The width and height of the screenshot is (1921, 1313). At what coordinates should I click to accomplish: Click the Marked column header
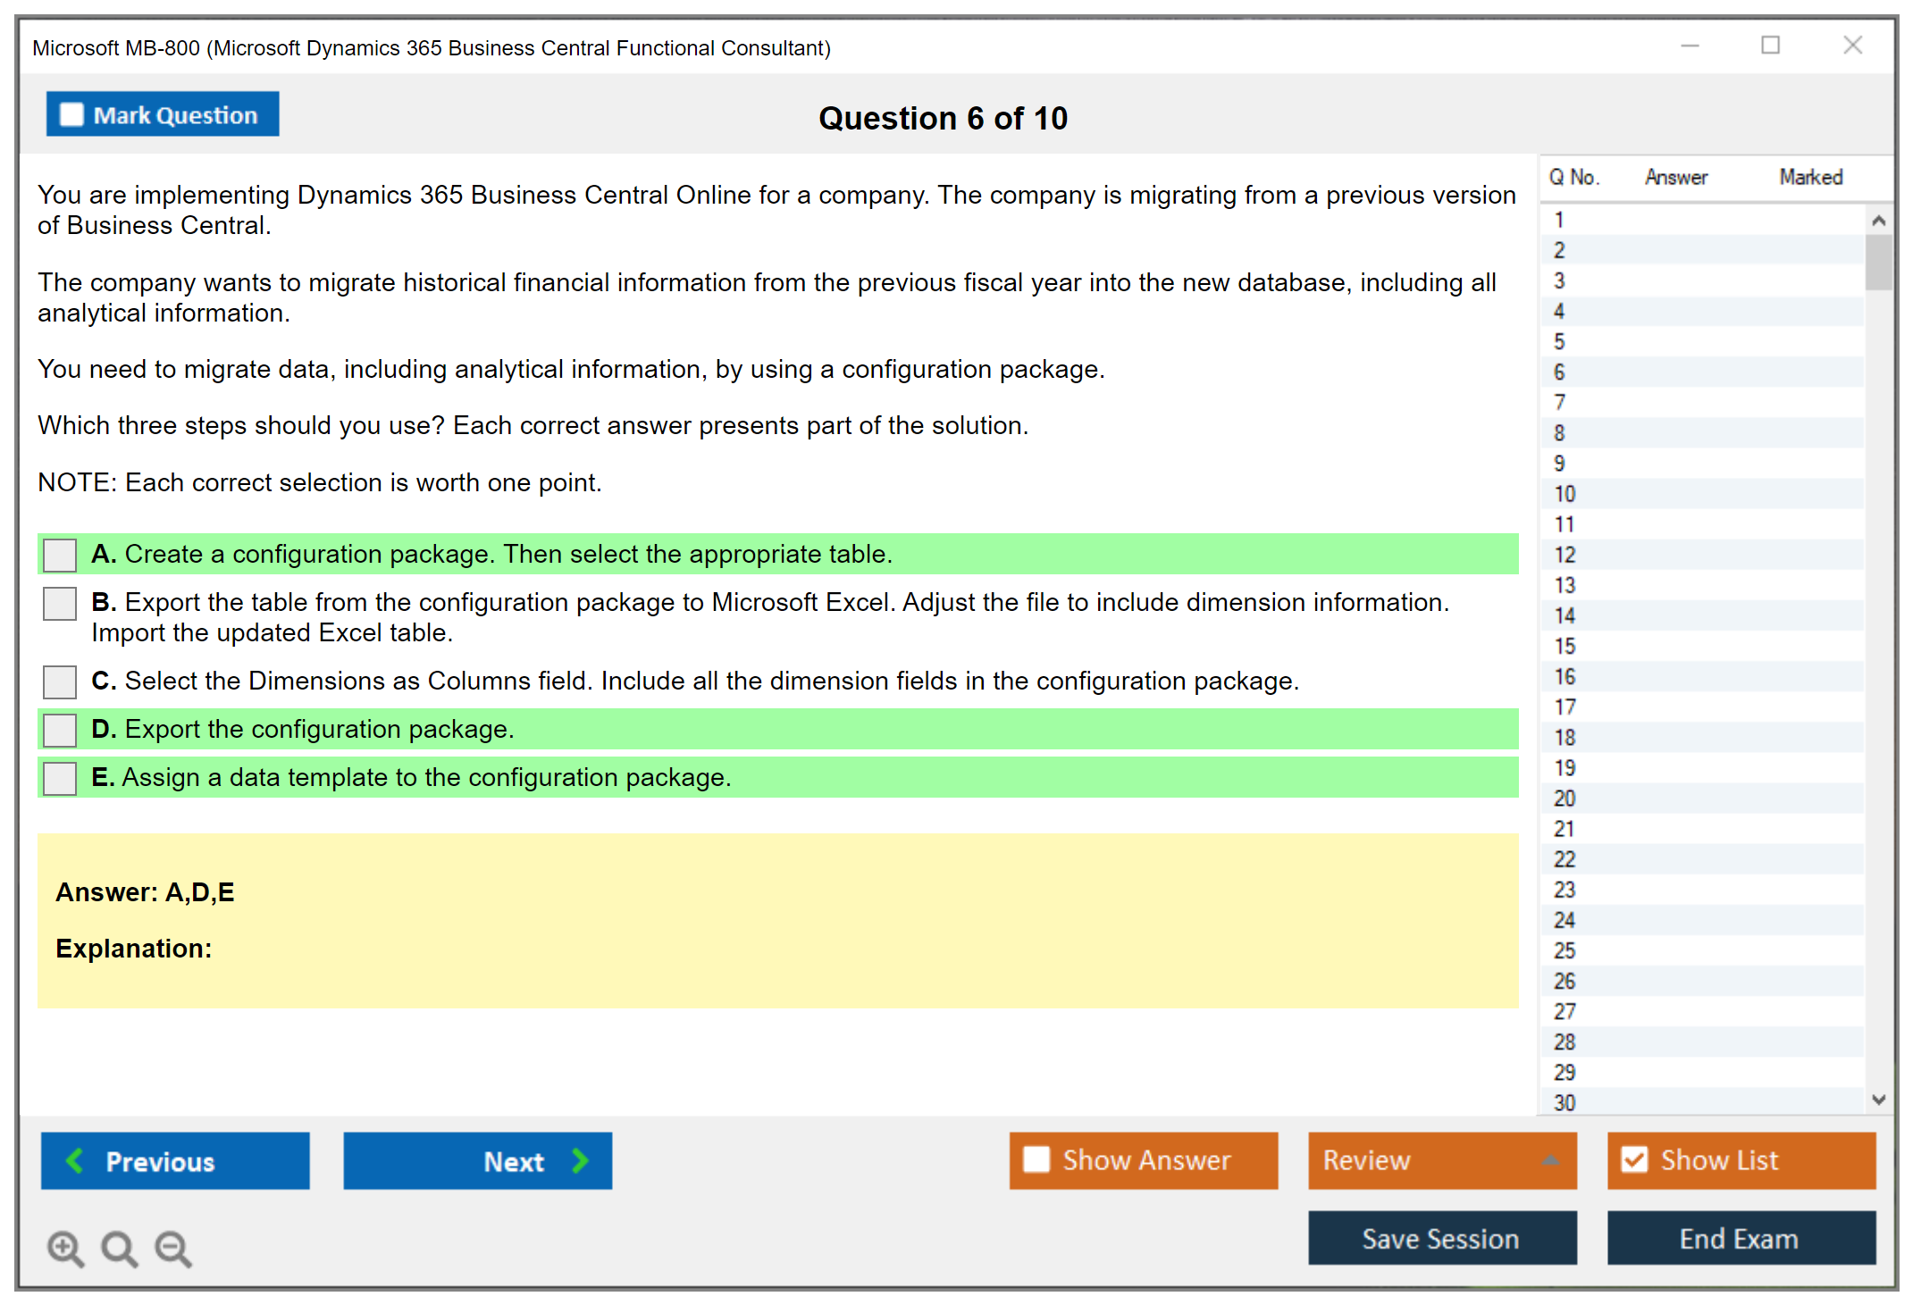pyautogui.click(x=1810, y=177)
